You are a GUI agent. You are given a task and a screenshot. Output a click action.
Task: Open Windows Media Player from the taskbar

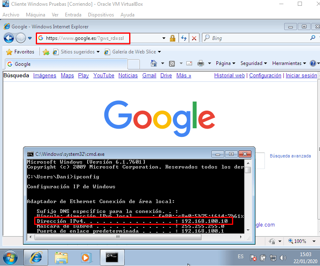click(86, 257)
